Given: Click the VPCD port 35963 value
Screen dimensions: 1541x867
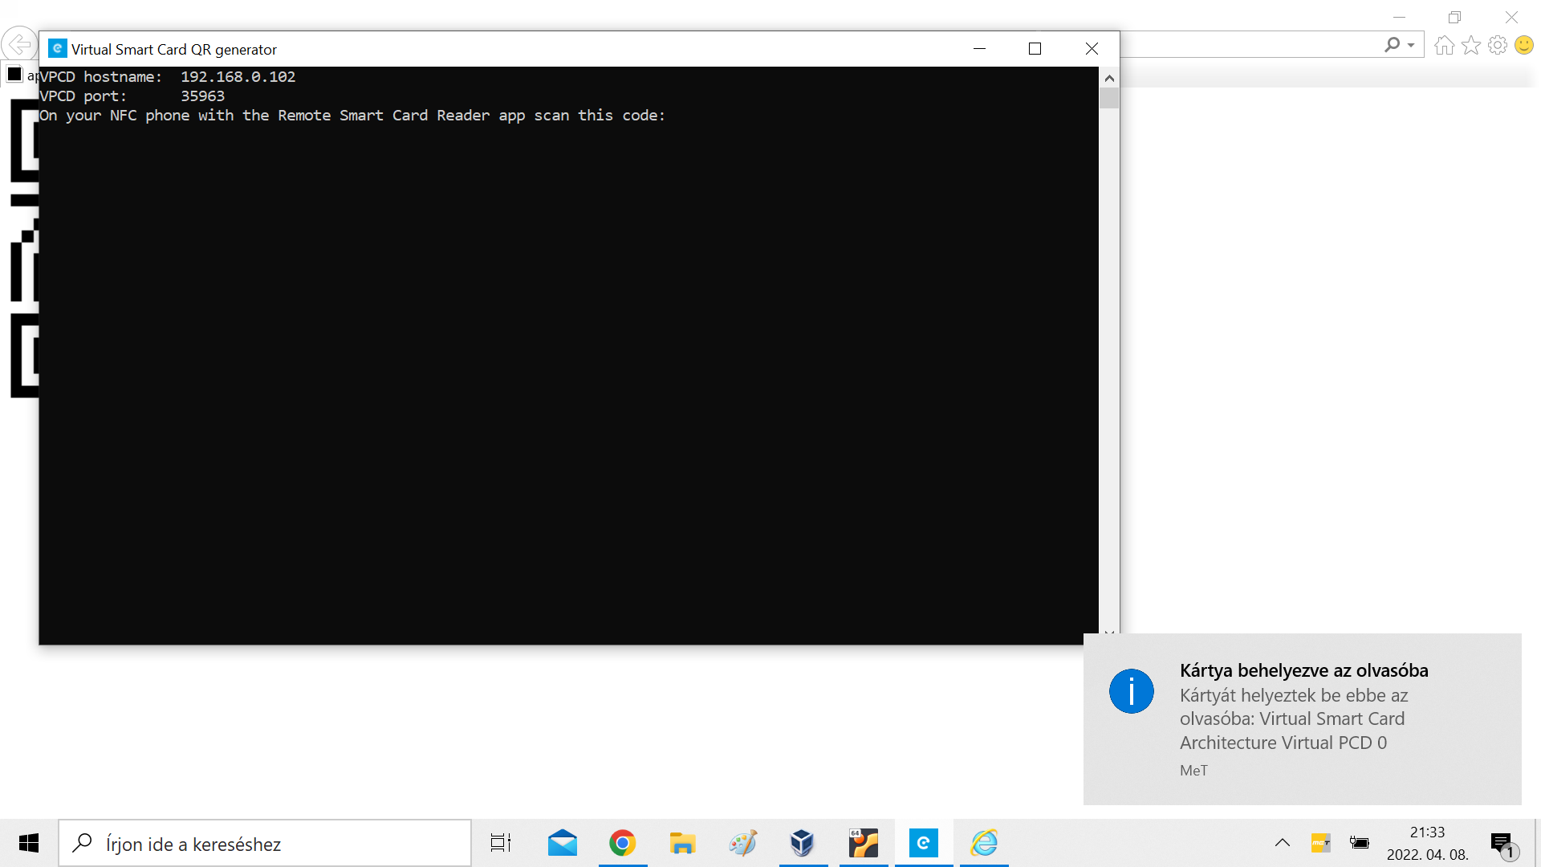Looking at the screenshot, I should click(202, 96).
